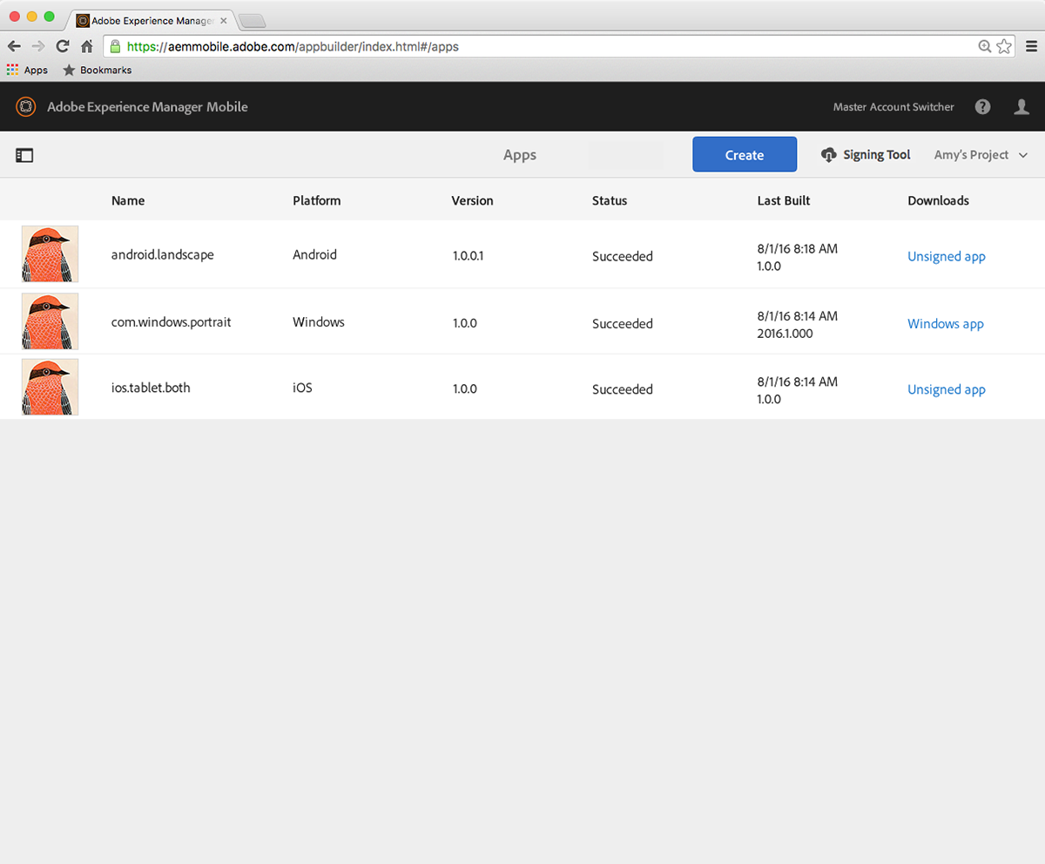Viewport: 1045px width, 864px height.
Task: Open the Bookmarks folder
Action: pos(98,70)
